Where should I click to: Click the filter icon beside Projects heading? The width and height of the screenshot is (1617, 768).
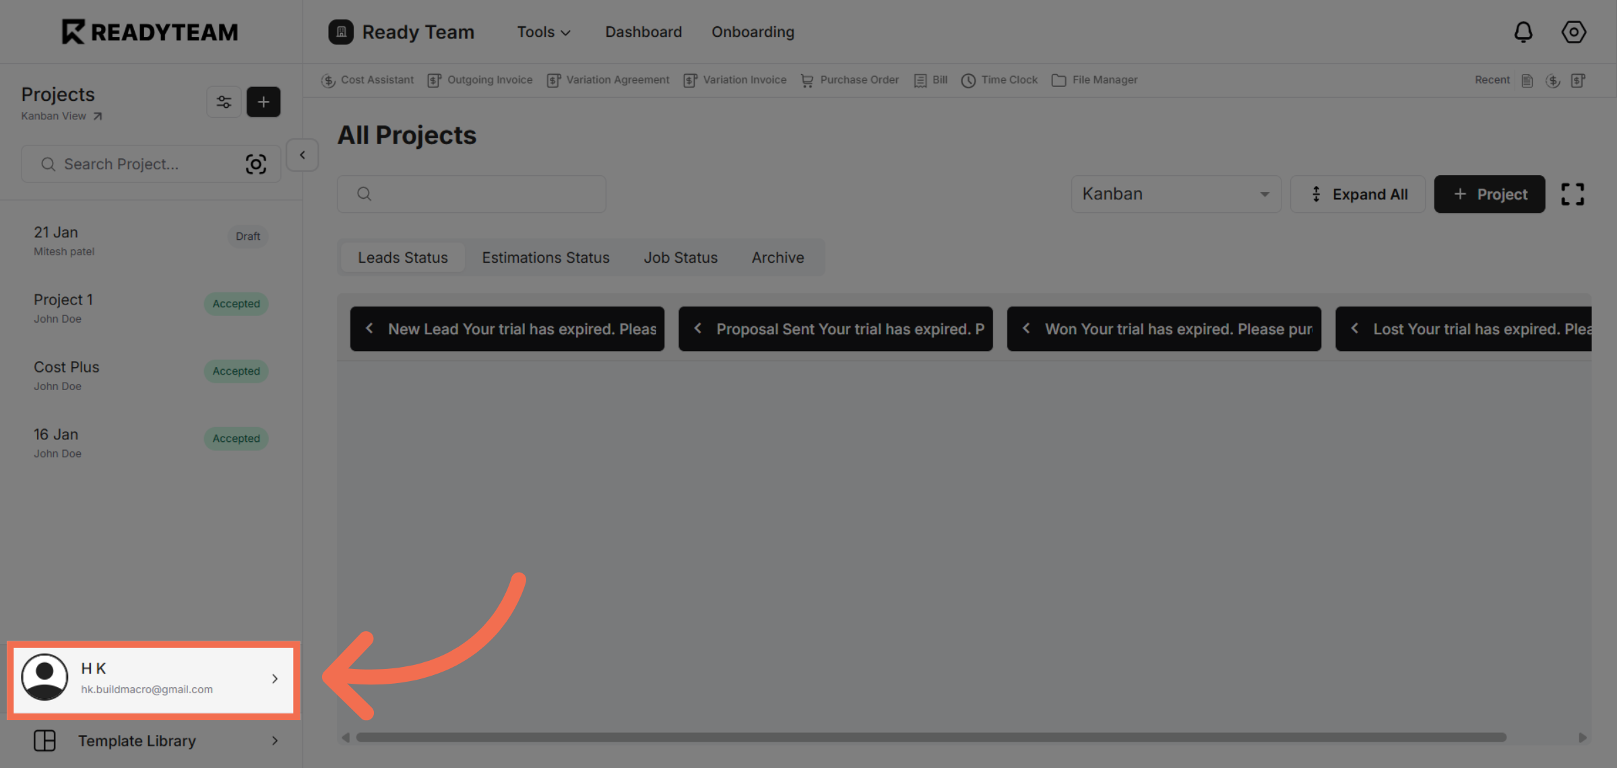(x=224, y=102)
